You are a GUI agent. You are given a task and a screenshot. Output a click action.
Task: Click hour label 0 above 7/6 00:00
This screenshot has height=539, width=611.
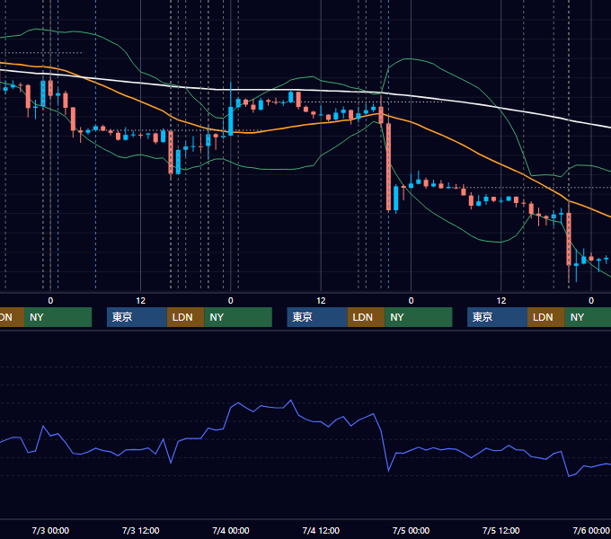tap(591, 301)
